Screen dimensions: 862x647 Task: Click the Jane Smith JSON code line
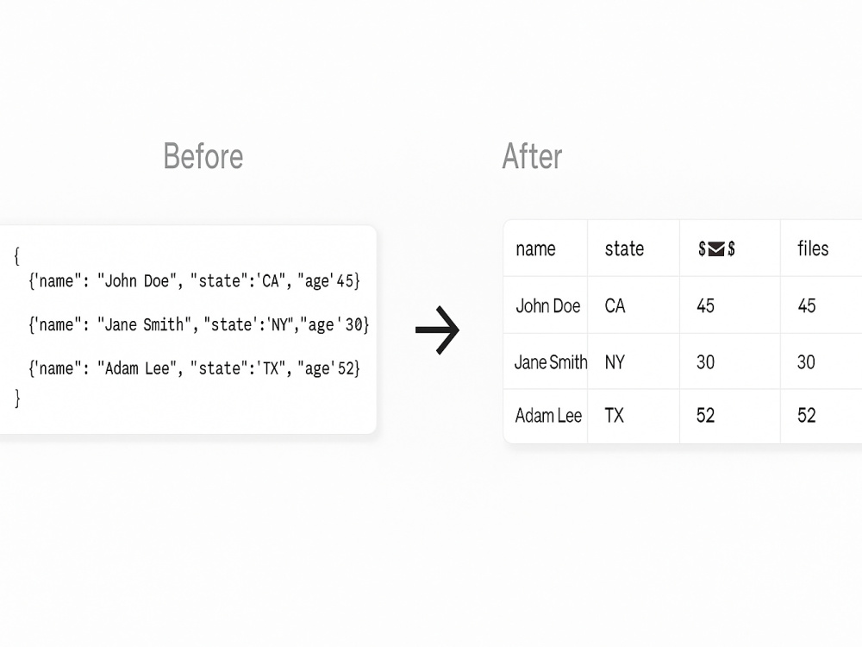pyautogui.click(x=198, y=324)
